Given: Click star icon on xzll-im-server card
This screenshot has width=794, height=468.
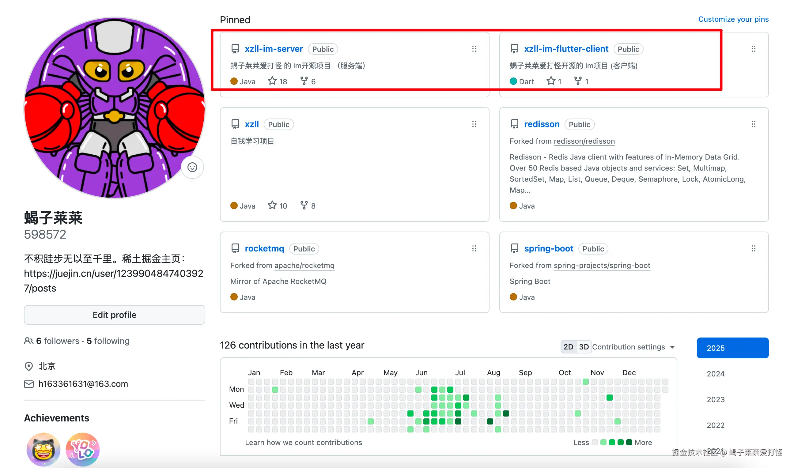Looking at the screenshot, I should point(272,81).
